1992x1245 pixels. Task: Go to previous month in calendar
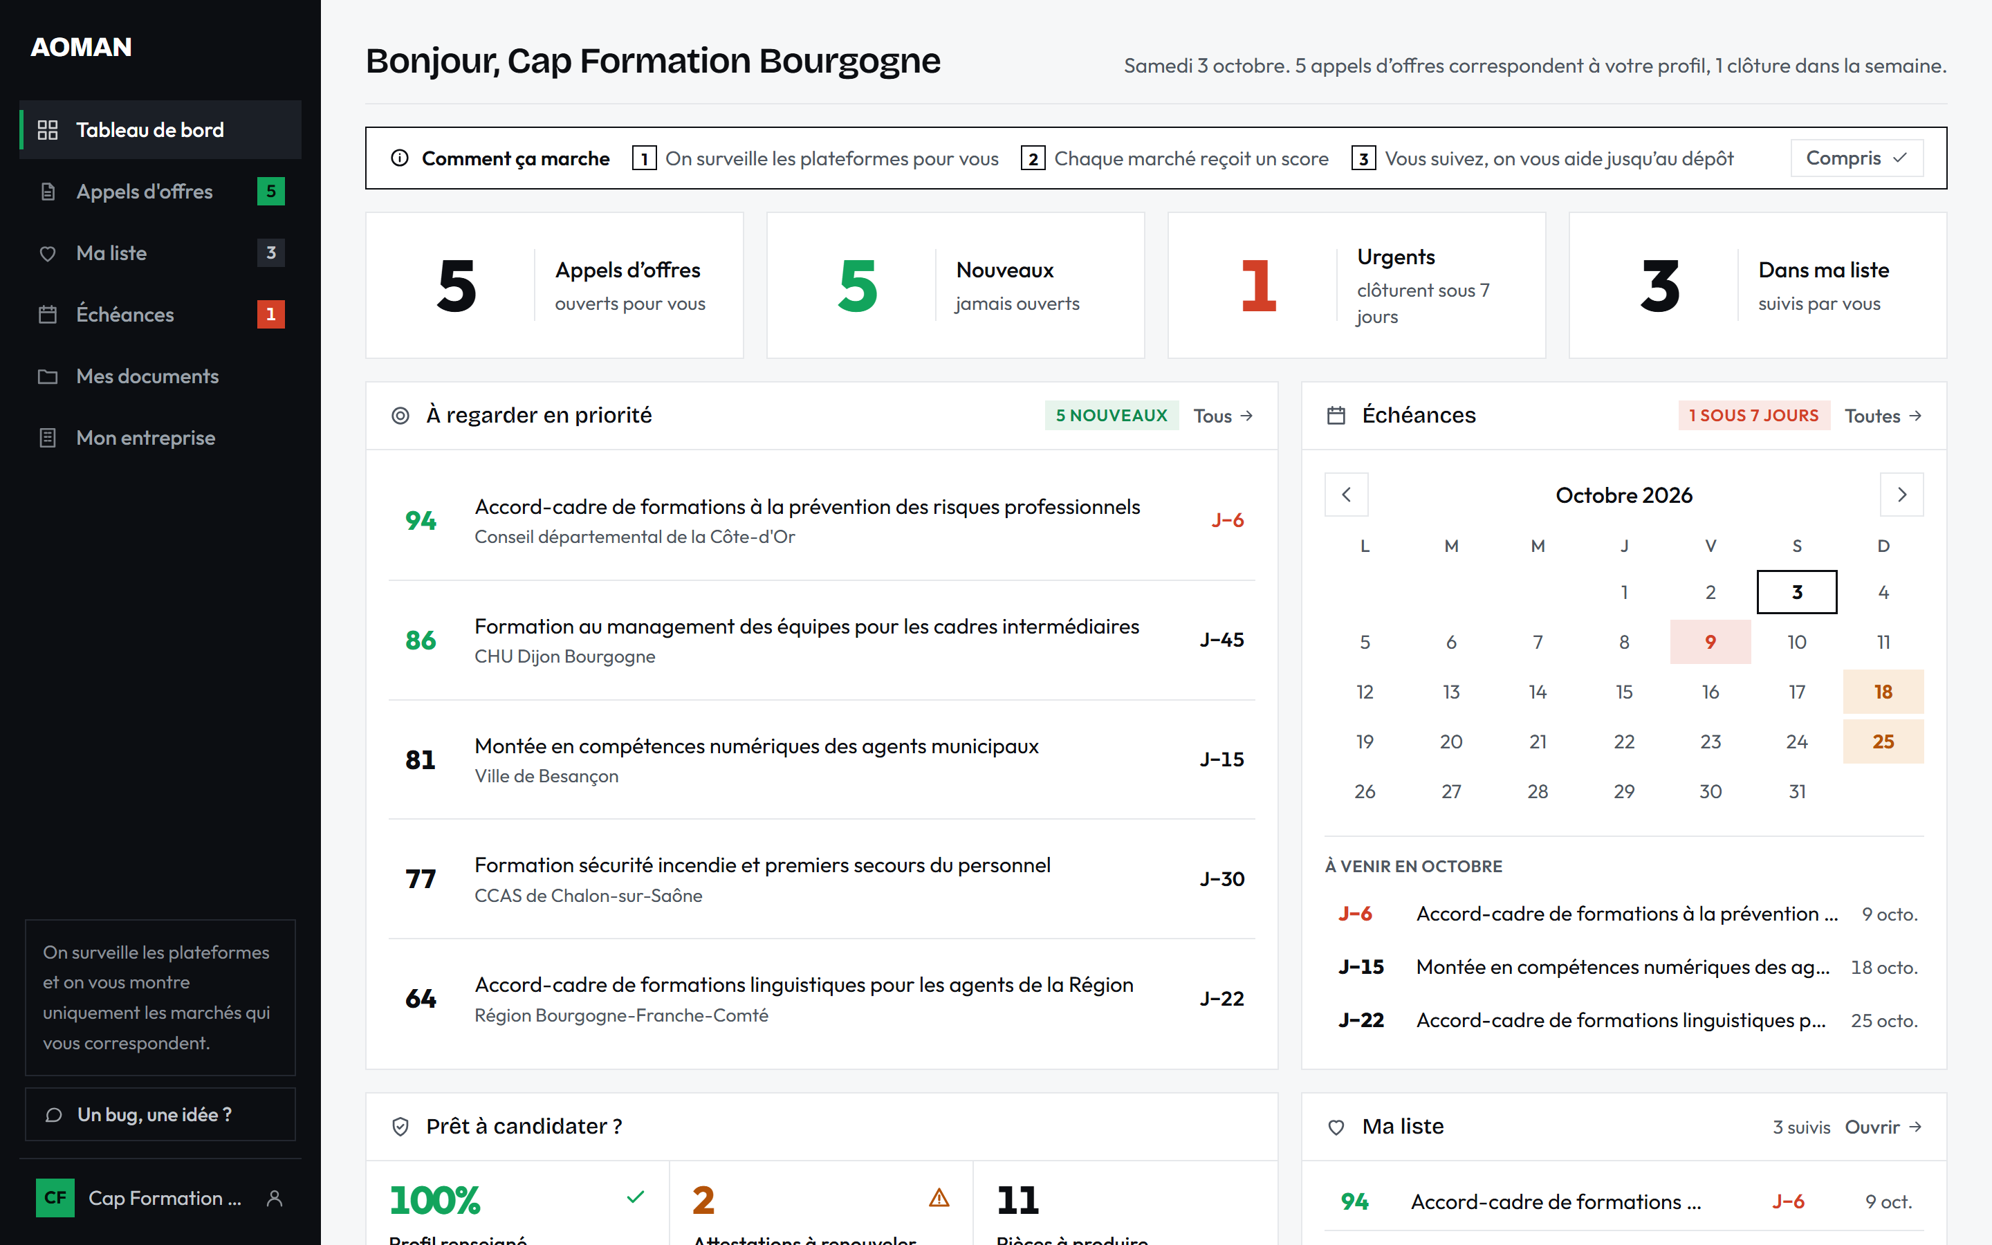pos(1347,495)
